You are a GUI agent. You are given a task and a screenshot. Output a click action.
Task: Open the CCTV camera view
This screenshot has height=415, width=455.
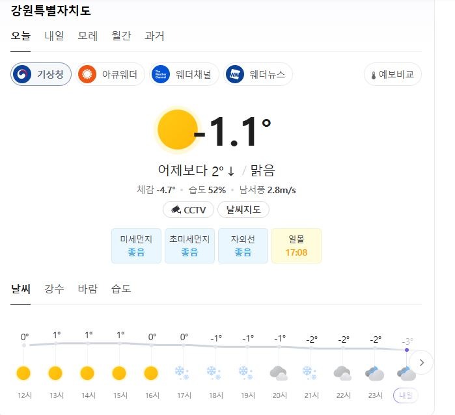[188, 209]
